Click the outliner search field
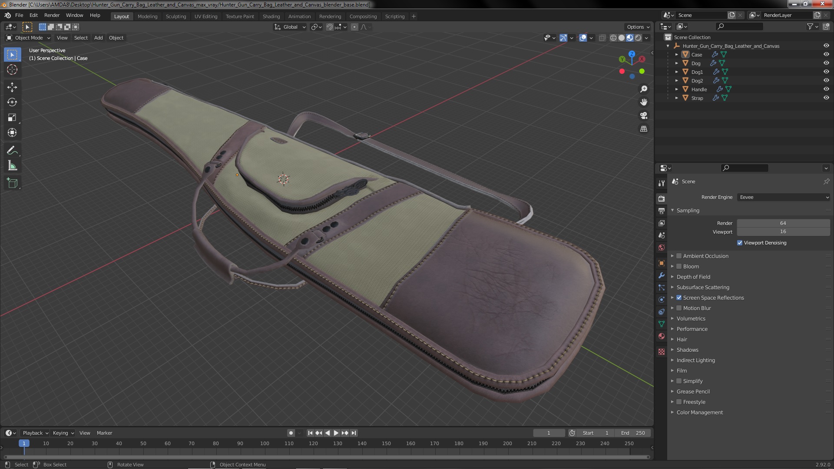Viewport: 834px width, 469px height. [739, 26]
